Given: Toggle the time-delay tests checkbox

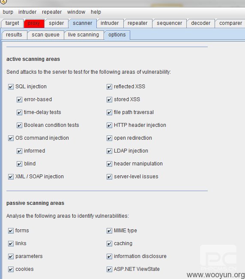Looking at the screenshot, I should click(x=19, y=112).
